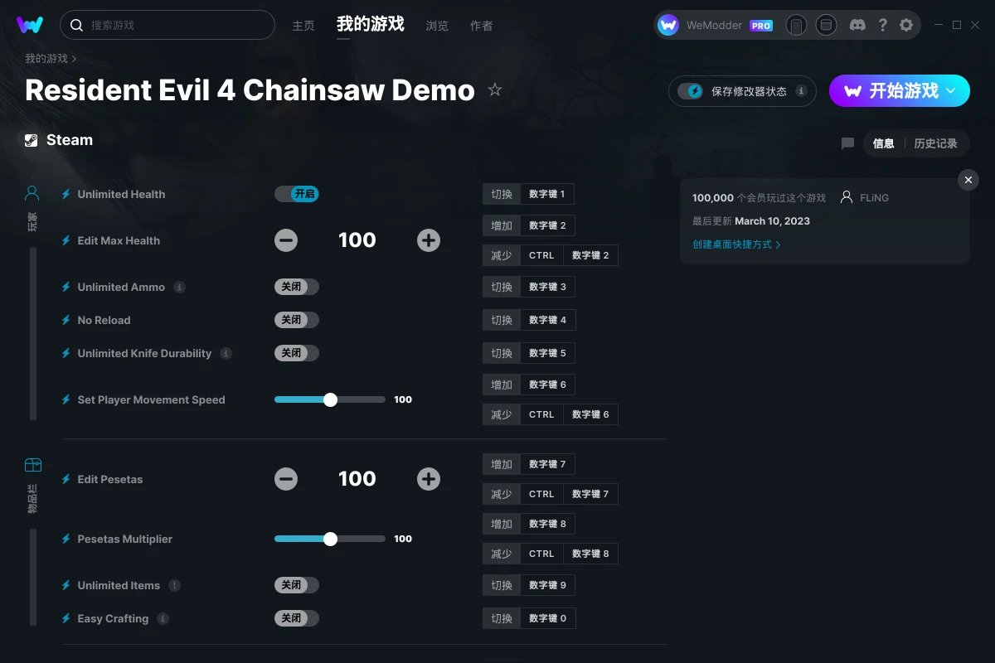The height and width of the screenshot is (663, 995).
Task: Click 数字键 9 hotkey for Unlimited Items
Action: [x=547, y=585]
